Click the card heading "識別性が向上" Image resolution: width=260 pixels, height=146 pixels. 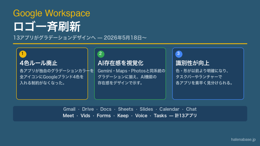(x=192, y=63)
